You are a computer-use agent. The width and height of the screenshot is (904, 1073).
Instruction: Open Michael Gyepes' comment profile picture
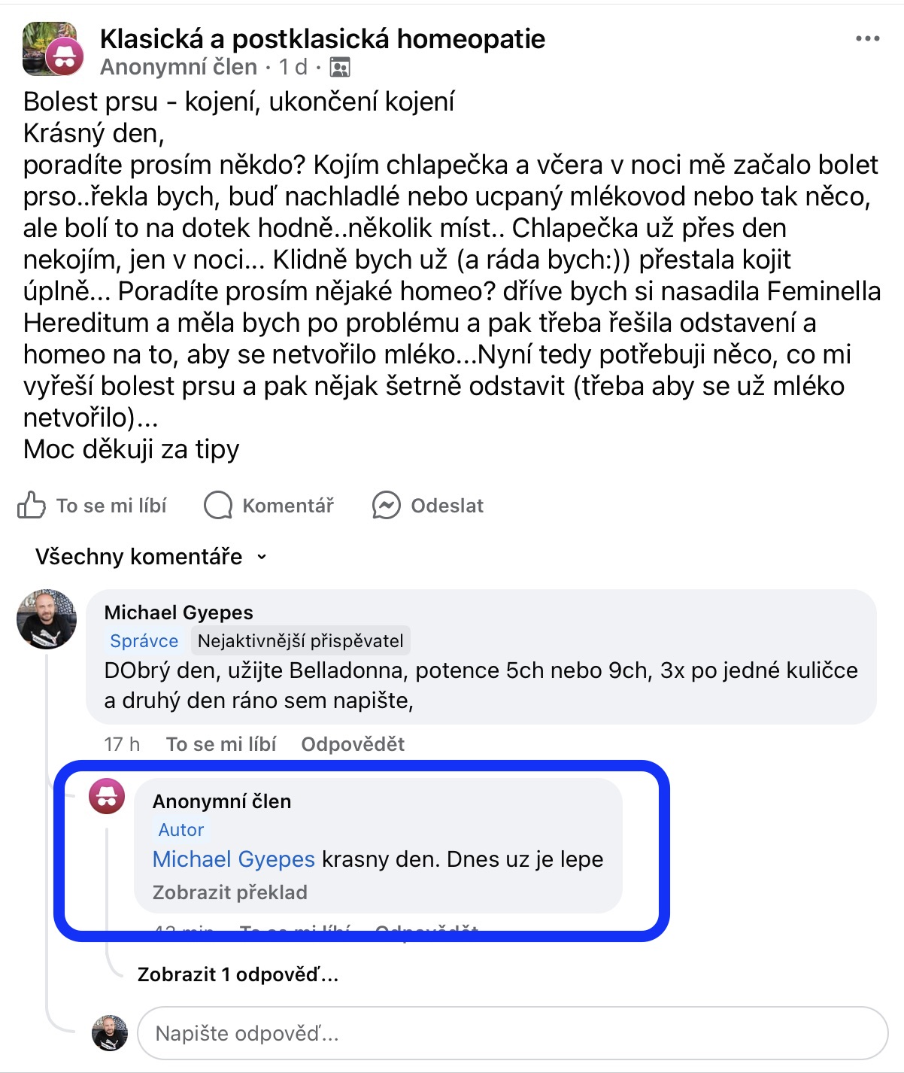click(47, 619)
